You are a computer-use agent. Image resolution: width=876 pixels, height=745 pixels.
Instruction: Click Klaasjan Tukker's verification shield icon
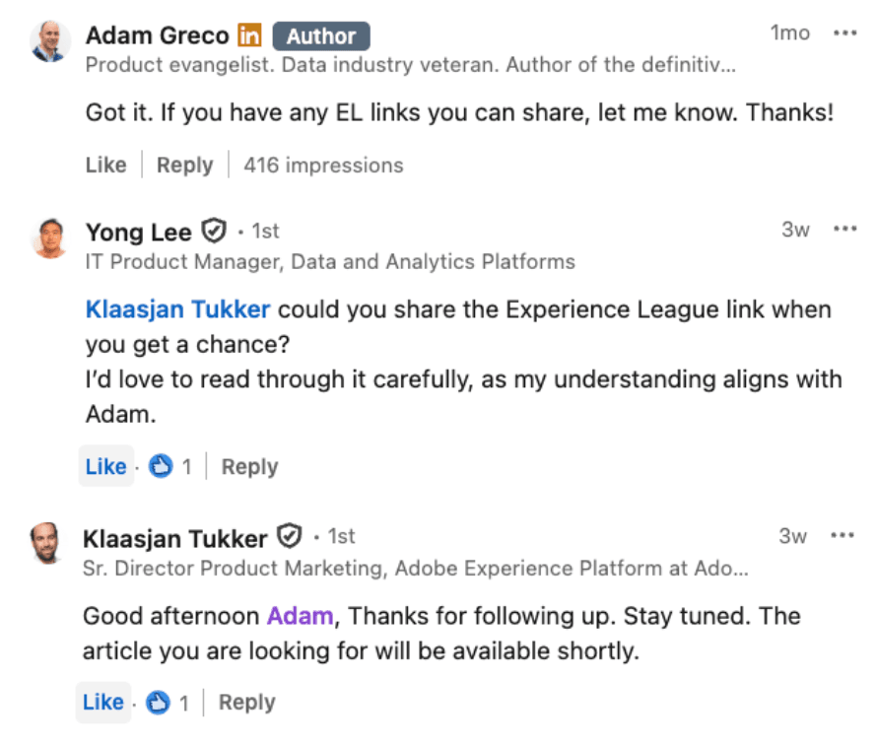(x=289, y=538)
